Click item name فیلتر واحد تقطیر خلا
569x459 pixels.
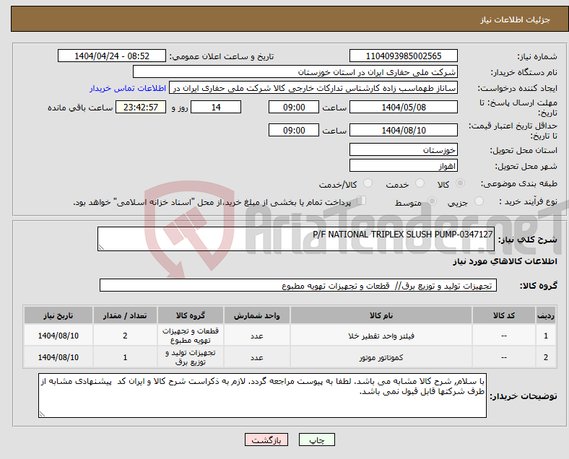click(x=381, y=336)
